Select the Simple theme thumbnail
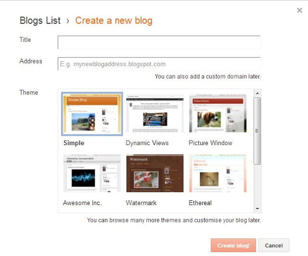The width and height of the screenshot is (308, 256). tap(92, 114)
